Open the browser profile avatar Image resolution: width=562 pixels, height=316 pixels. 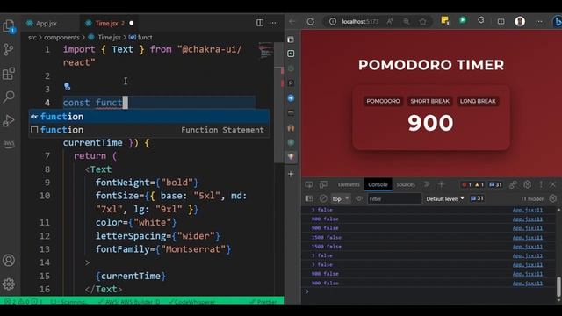(520, 21)
